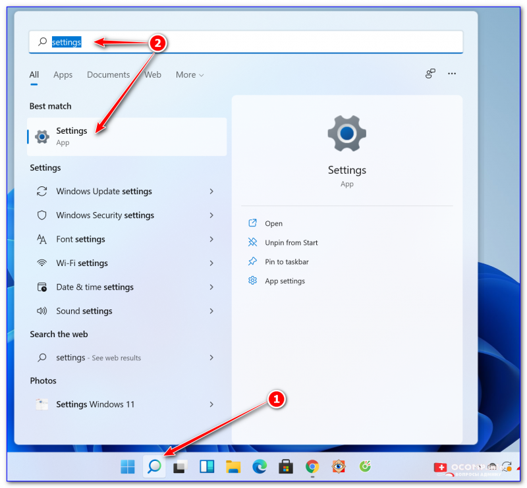
Task: Click the App settings gear icon
Action: click(252, 281)
